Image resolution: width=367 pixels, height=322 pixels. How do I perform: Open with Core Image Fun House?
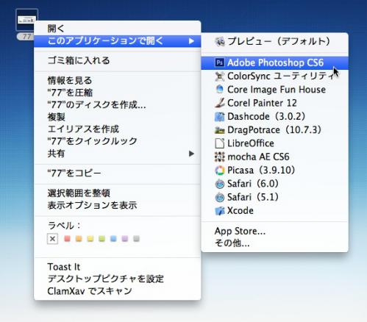coord(274,90)
